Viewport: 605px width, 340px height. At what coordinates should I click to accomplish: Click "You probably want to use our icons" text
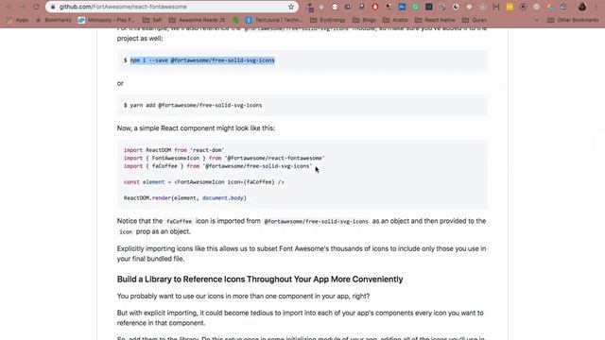point(243,296)
